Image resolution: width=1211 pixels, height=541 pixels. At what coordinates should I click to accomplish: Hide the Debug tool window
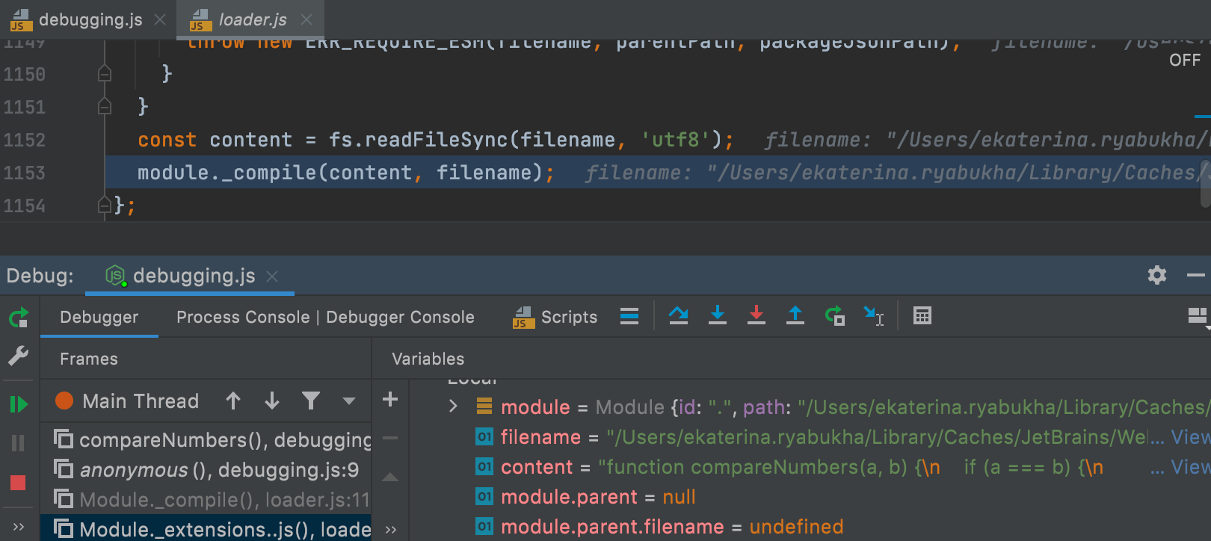(1196, 275)
